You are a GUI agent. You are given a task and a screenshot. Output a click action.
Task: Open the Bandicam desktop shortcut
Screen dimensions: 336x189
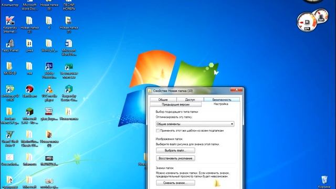tap(29, 91)
